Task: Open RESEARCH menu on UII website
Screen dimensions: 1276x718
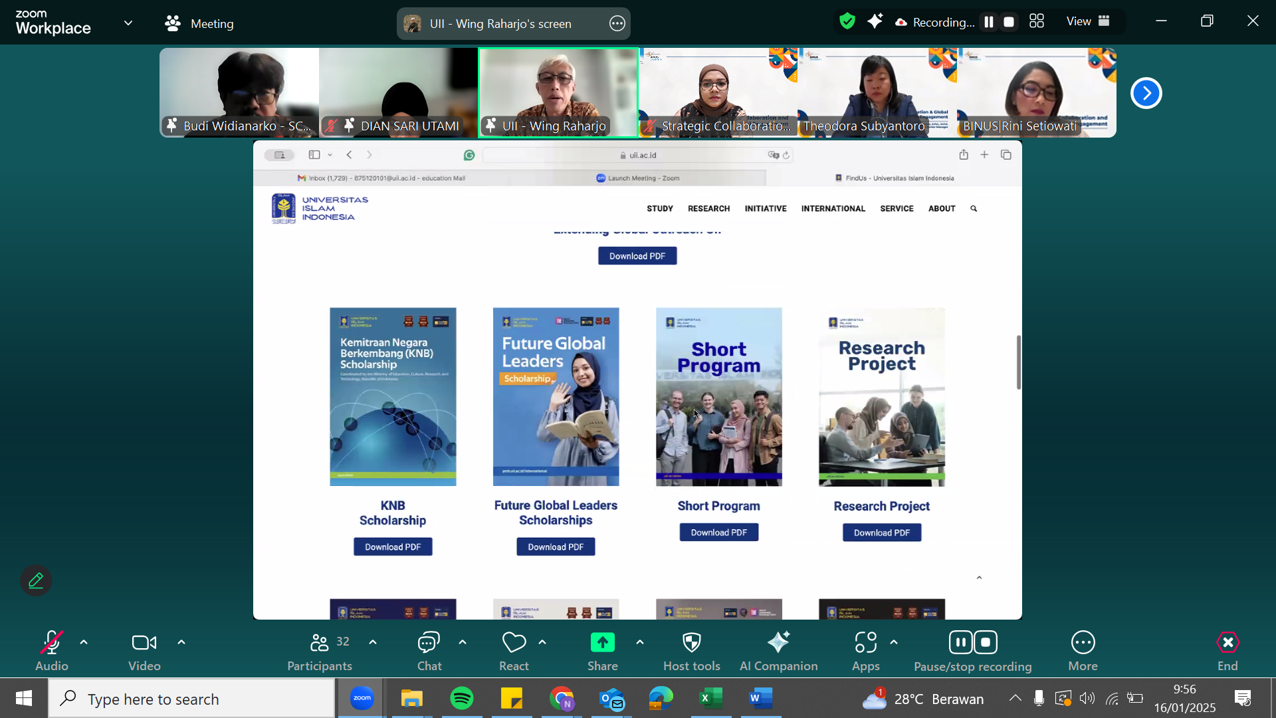Action: coord(708,209)
